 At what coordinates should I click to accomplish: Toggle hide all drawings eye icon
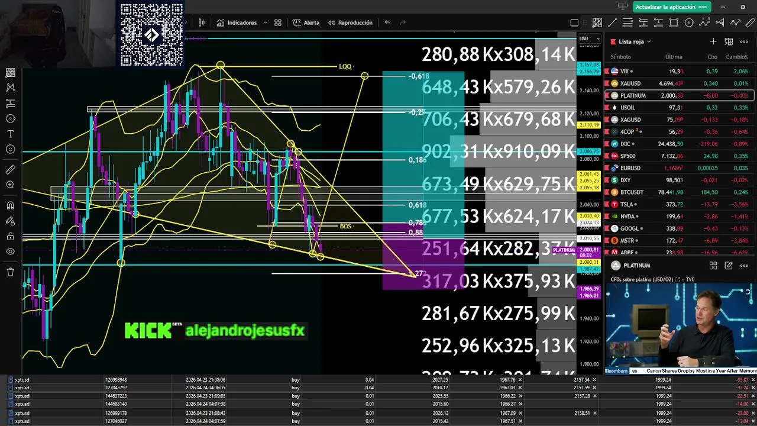pyautogui.click(x=10, y=251)
